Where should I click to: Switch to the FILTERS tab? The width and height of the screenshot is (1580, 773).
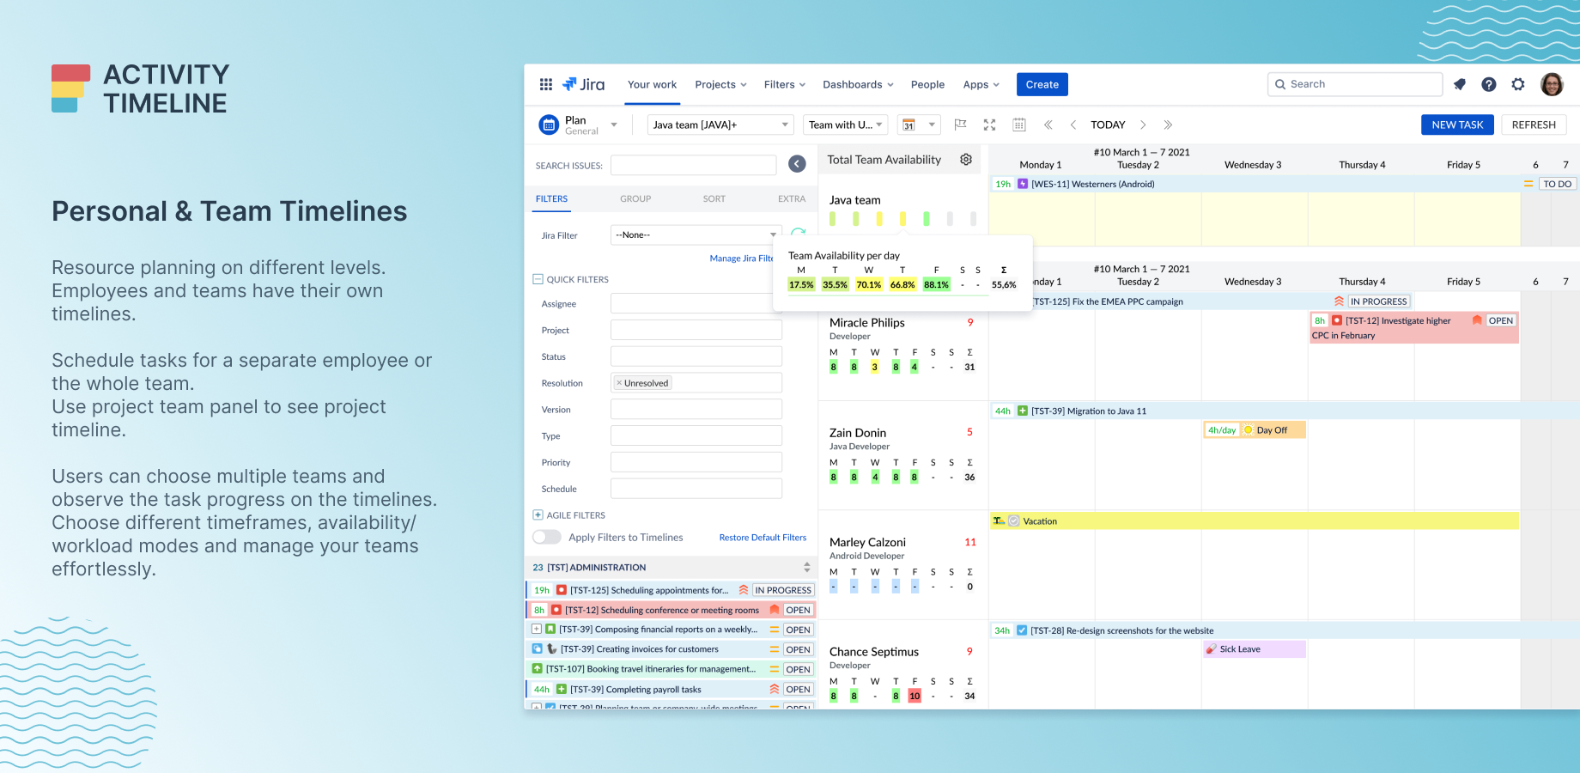pyautogui.click(x=552, y=198)
